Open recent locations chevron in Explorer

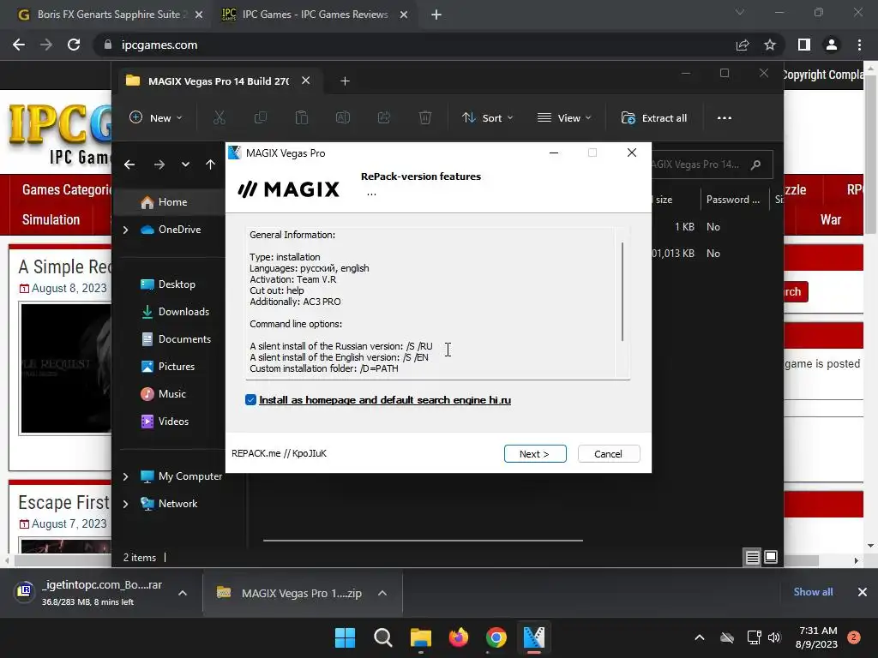(185, 164)
